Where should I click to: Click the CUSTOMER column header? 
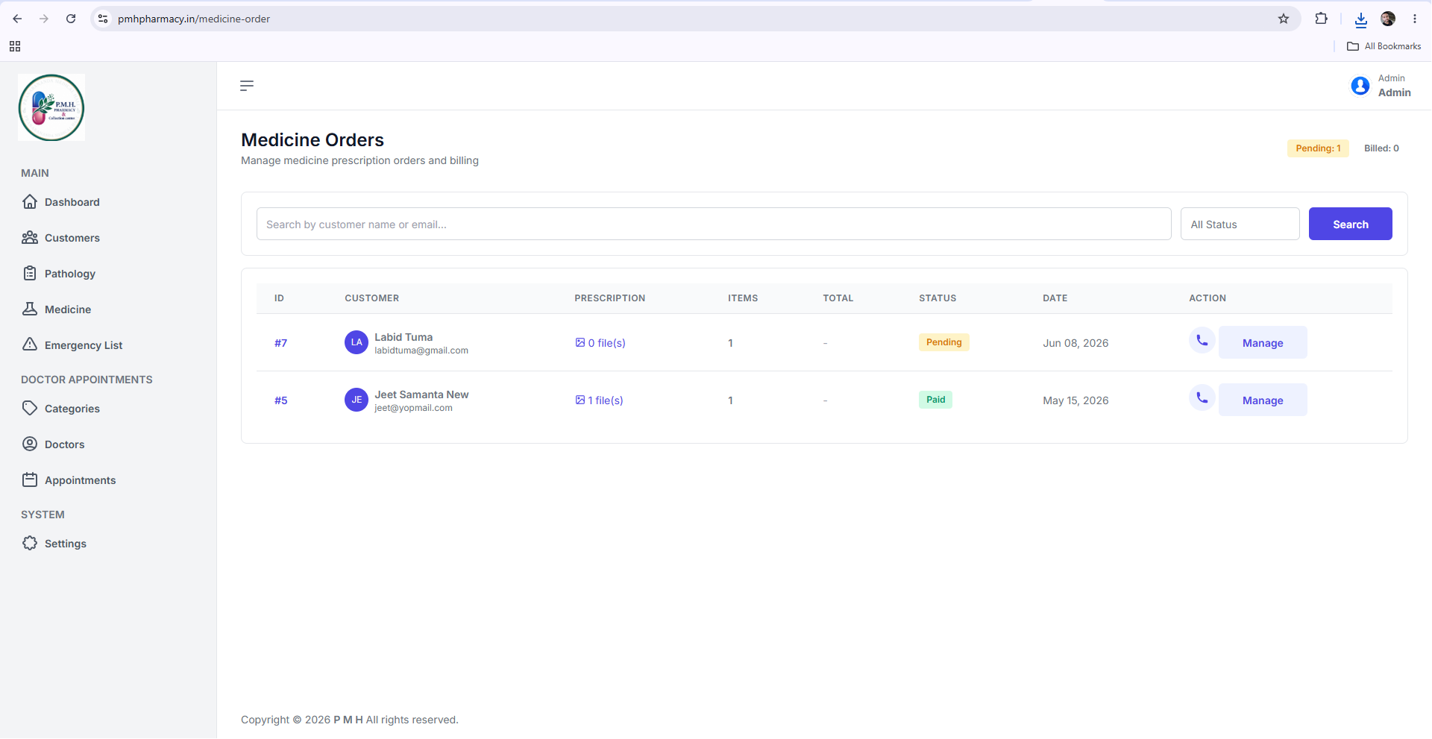[371, 298]
